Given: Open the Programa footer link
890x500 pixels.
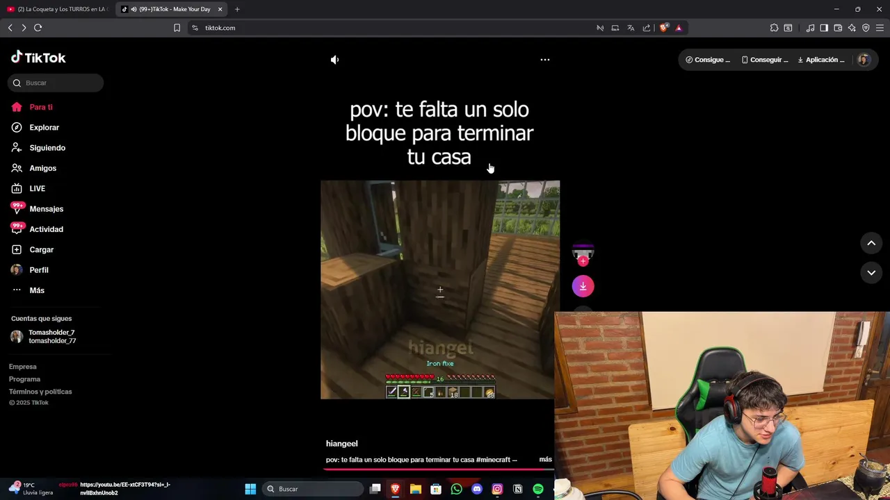Looking at the screenshot, I should [24, 379].
